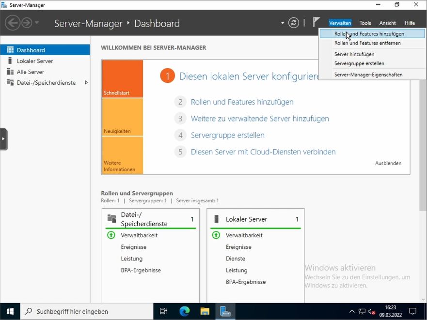Image resolution: width=427 pixels, height=320 pixels.
Task: Click the orange step 1 circle
Action: click(167, 76)
